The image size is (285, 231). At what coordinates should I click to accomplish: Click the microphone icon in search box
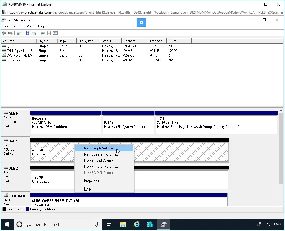(x=97, y=224)
